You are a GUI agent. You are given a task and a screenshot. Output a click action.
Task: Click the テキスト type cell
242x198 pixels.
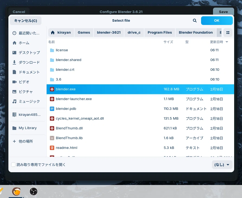pyautogui.click(x=193, y=148)
